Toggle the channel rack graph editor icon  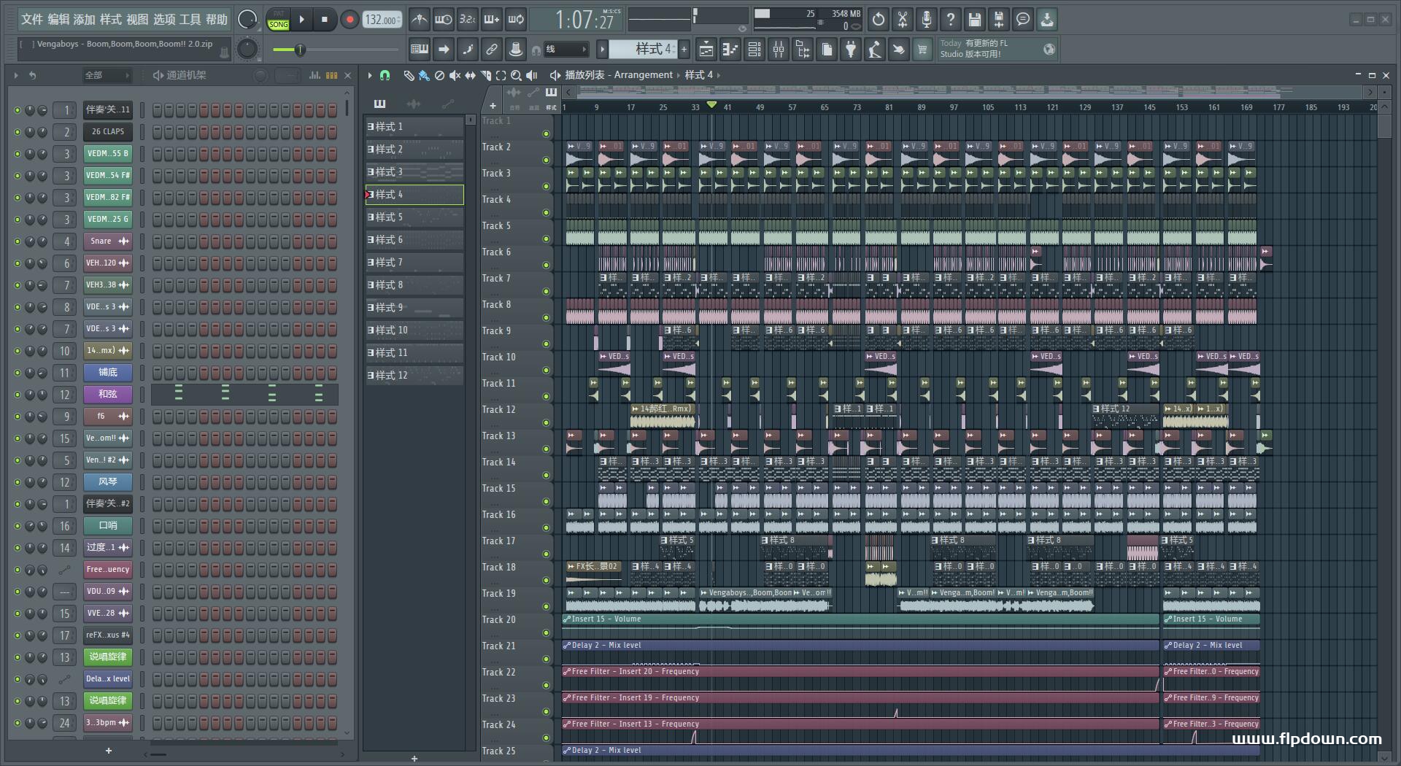click(x=315, y=75)
